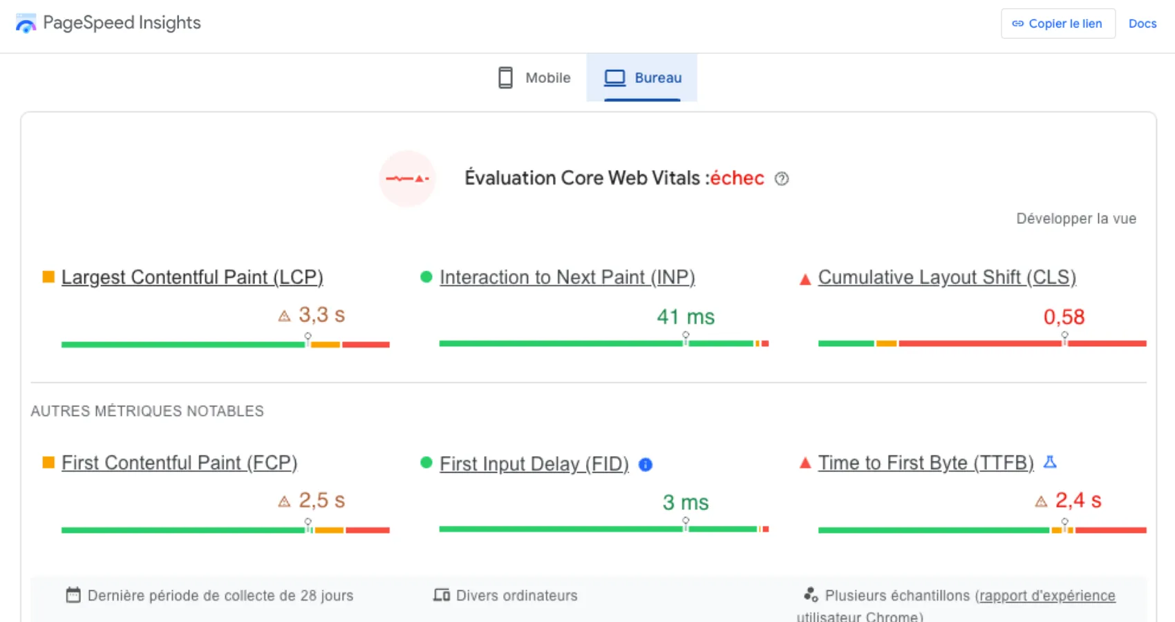Open the Cumulative Layout Shift (CLS) link
This screenshot has height=622, width=1175.
click(947, 277)
